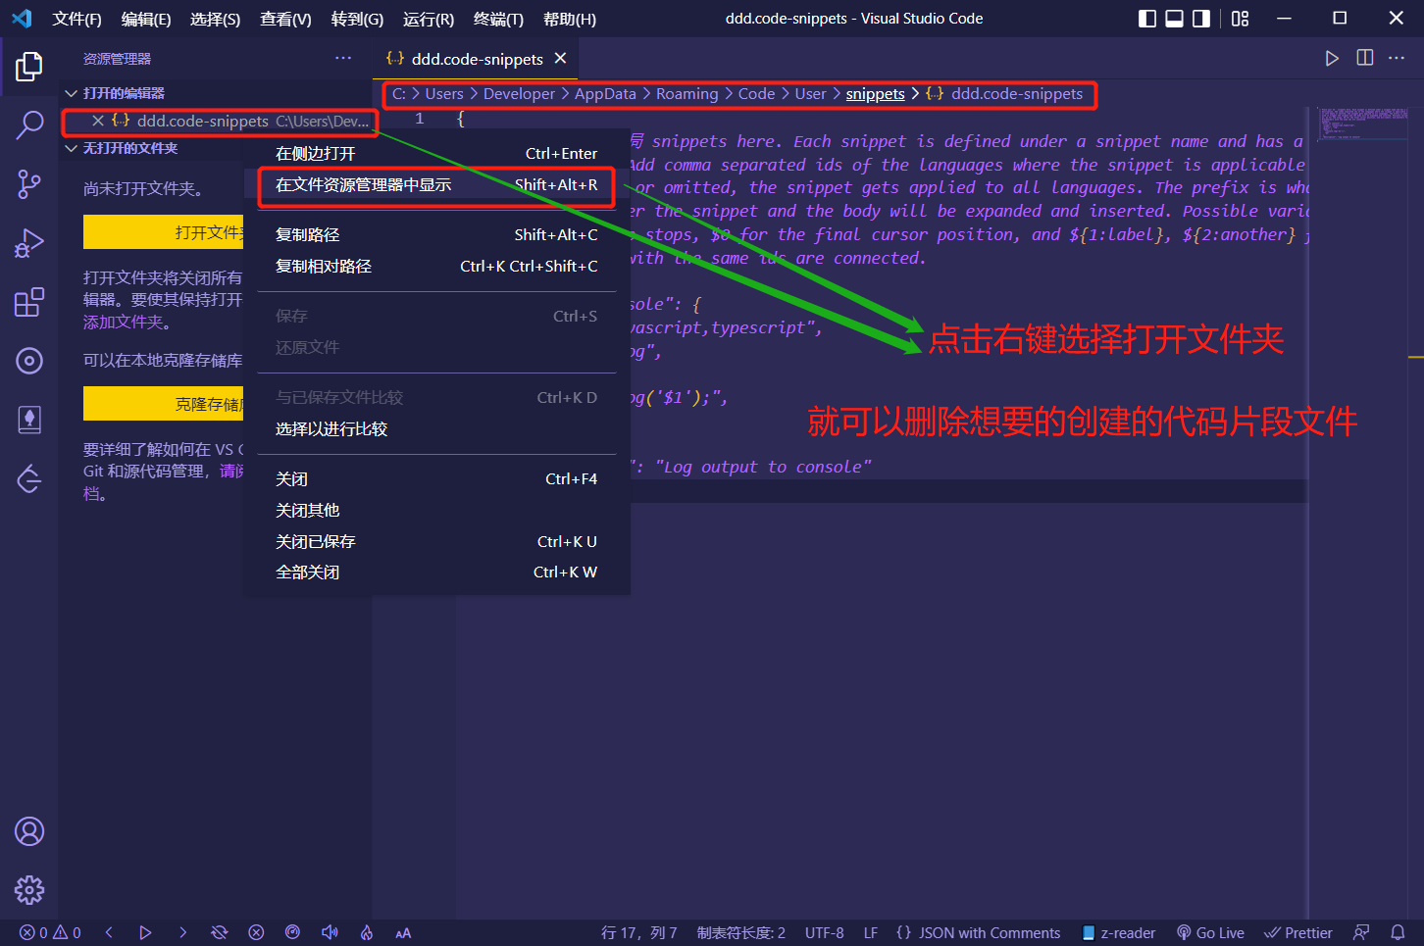The image size is (1424, 946).
Task: Choose 全部关闭 in context menu
Action: point(436,573)
